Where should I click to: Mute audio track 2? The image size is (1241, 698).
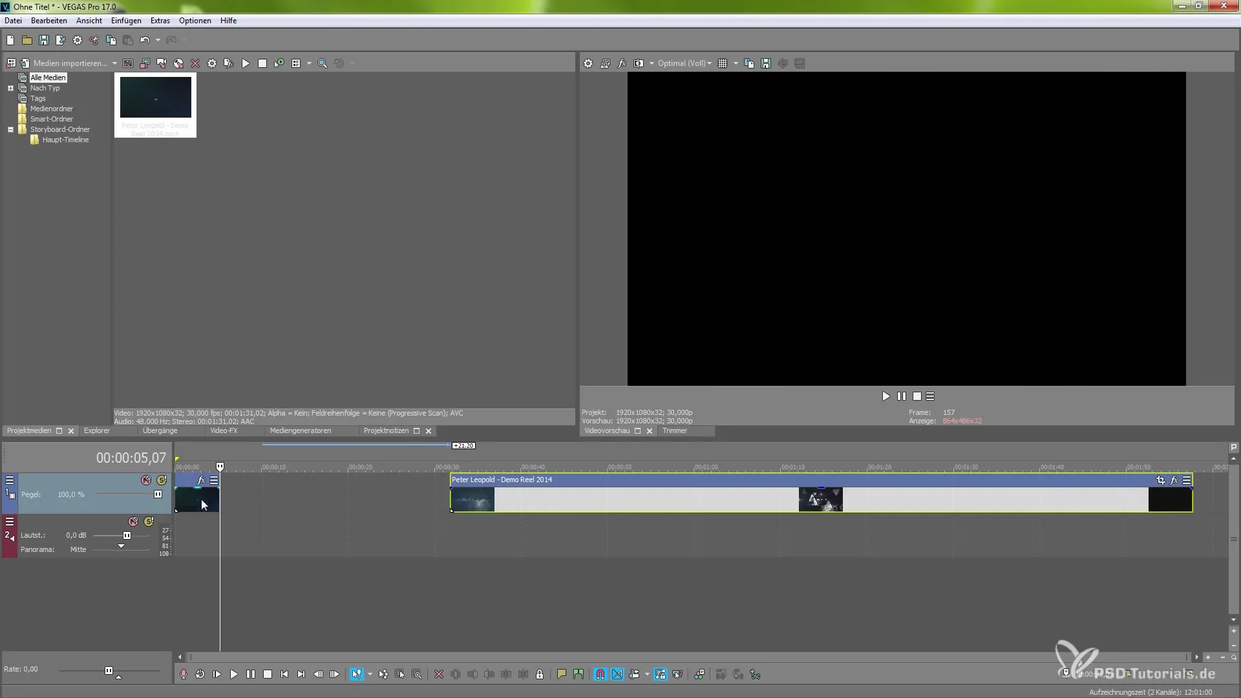[x=133, y=522]
